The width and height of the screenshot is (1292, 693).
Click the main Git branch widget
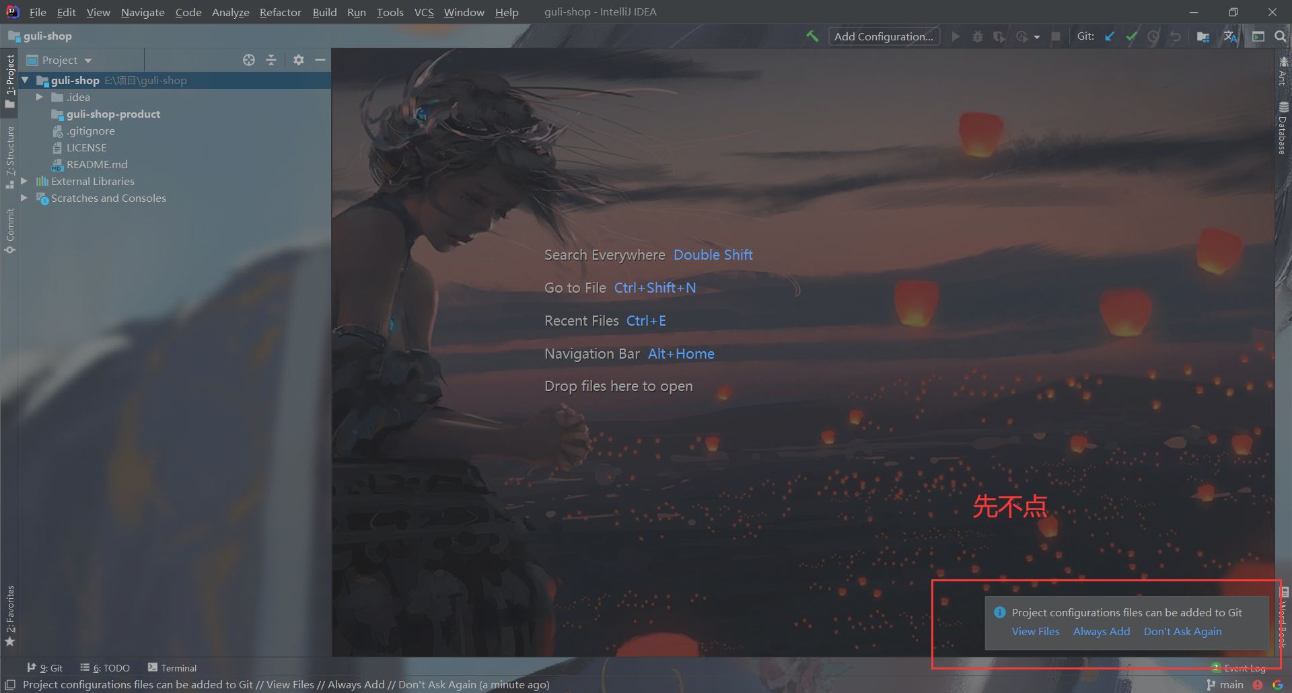coord(1225,684)
